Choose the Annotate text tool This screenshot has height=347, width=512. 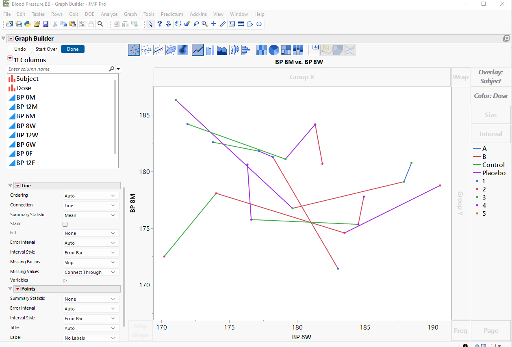point(232,24)
